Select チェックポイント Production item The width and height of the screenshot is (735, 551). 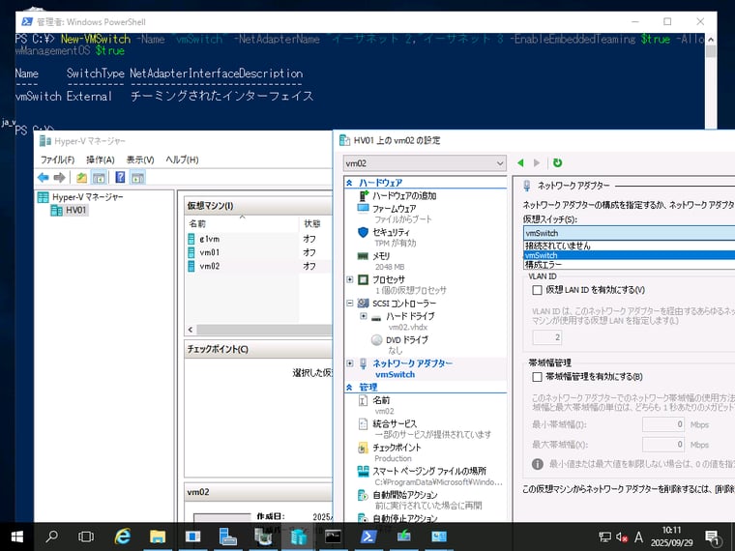coord(389,452)
